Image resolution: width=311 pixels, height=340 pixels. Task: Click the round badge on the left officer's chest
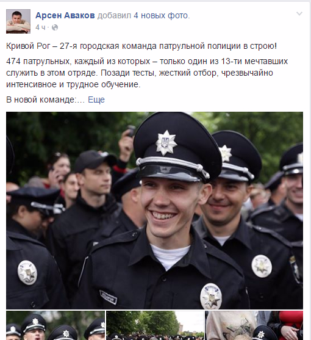pos(27,273)
